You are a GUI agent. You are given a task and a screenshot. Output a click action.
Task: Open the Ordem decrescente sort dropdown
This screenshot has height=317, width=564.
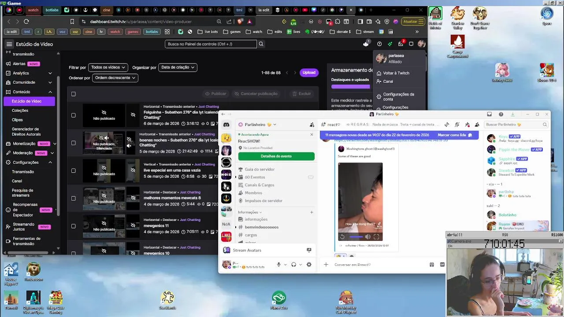coord(115,78)
